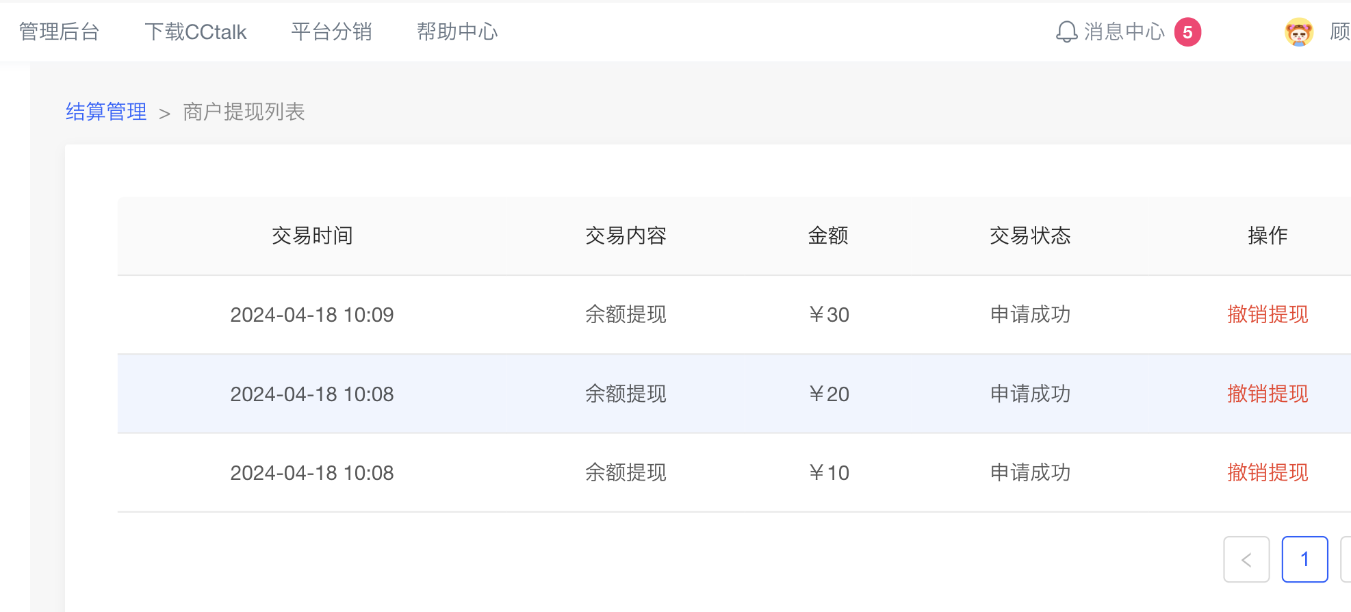Click the 交易时间 column header

312,235
